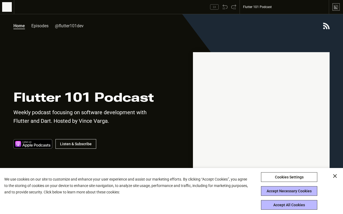
Task: Close the cookie banner with the X
Action: pos(335,176)
